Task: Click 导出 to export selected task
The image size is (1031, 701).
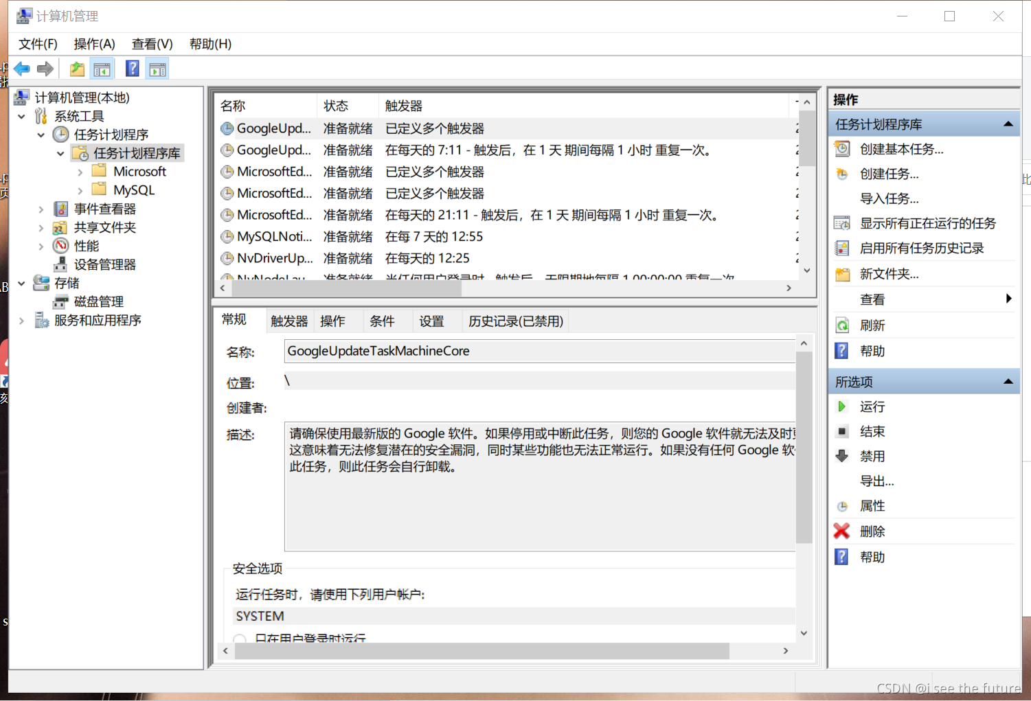Action: tap(877, 481)
